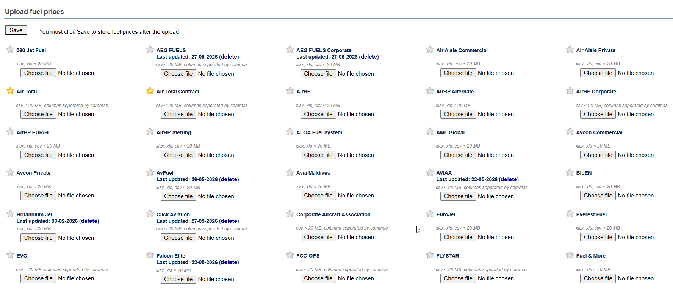The width and height of the screenshot is (673, 289).
Task: Star the EuroJet supplier
Action: point(430,214)
